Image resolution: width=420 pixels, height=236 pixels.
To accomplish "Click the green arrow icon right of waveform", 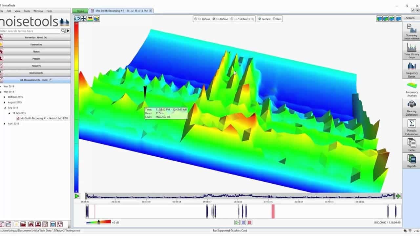I will (398, 196).
